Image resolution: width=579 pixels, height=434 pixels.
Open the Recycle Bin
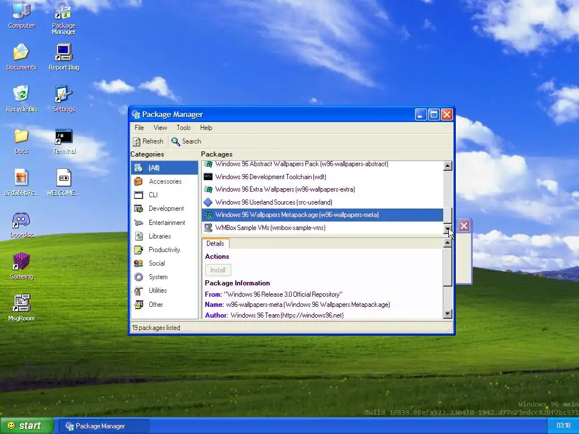tap(21, 98)
